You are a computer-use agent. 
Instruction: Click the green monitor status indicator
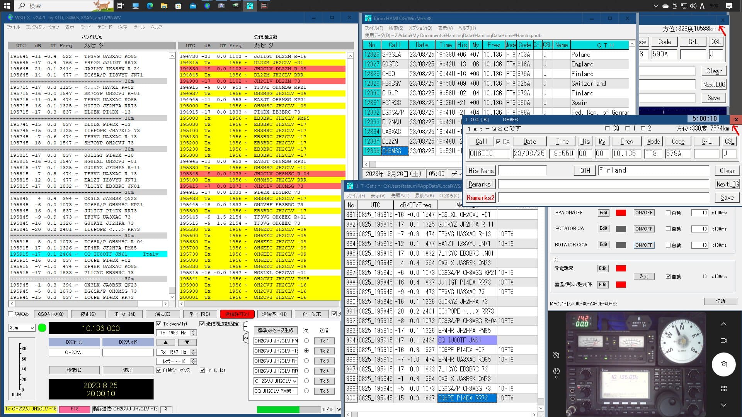click(43, 328)
